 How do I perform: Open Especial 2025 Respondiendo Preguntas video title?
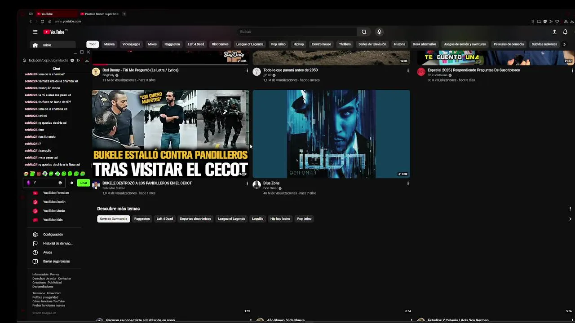[473, 70]
